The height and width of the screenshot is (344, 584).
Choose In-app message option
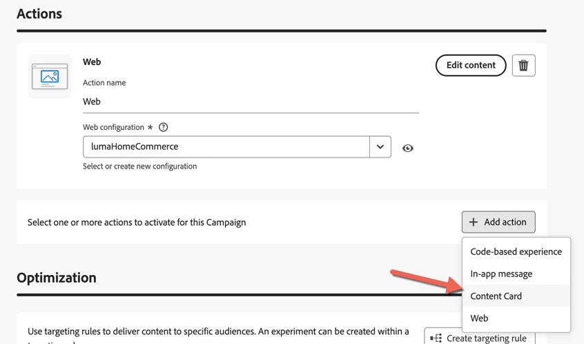point(516,274)
